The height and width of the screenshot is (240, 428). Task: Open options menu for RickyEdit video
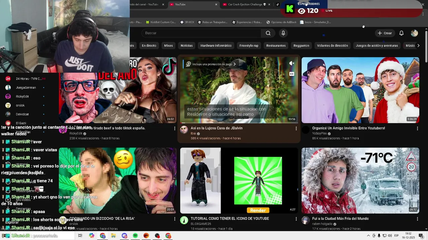(x=175, y=128)
